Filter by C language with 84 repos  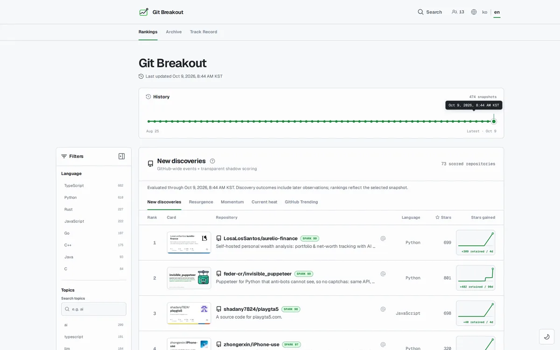(x=94, y=269)
